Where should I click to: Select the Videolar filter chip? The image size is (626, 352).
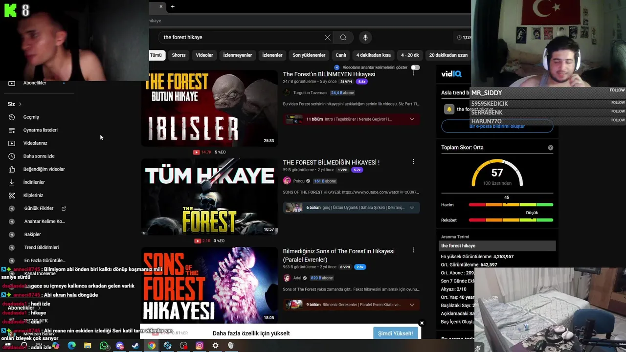[204, 55]
